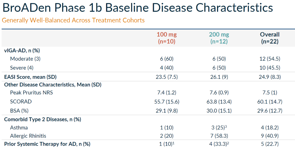Click the 200 mg column header
This screenshot has height=148, width=295.
[x=219, y=38]
